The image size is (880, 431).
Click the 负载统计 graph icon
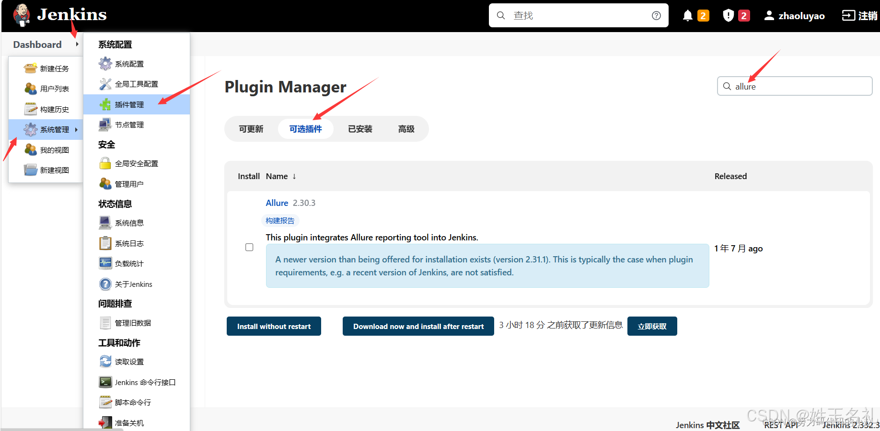(x=105, y=263)
